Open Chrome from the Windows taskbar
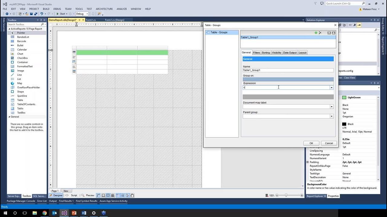 coord(44,213)
